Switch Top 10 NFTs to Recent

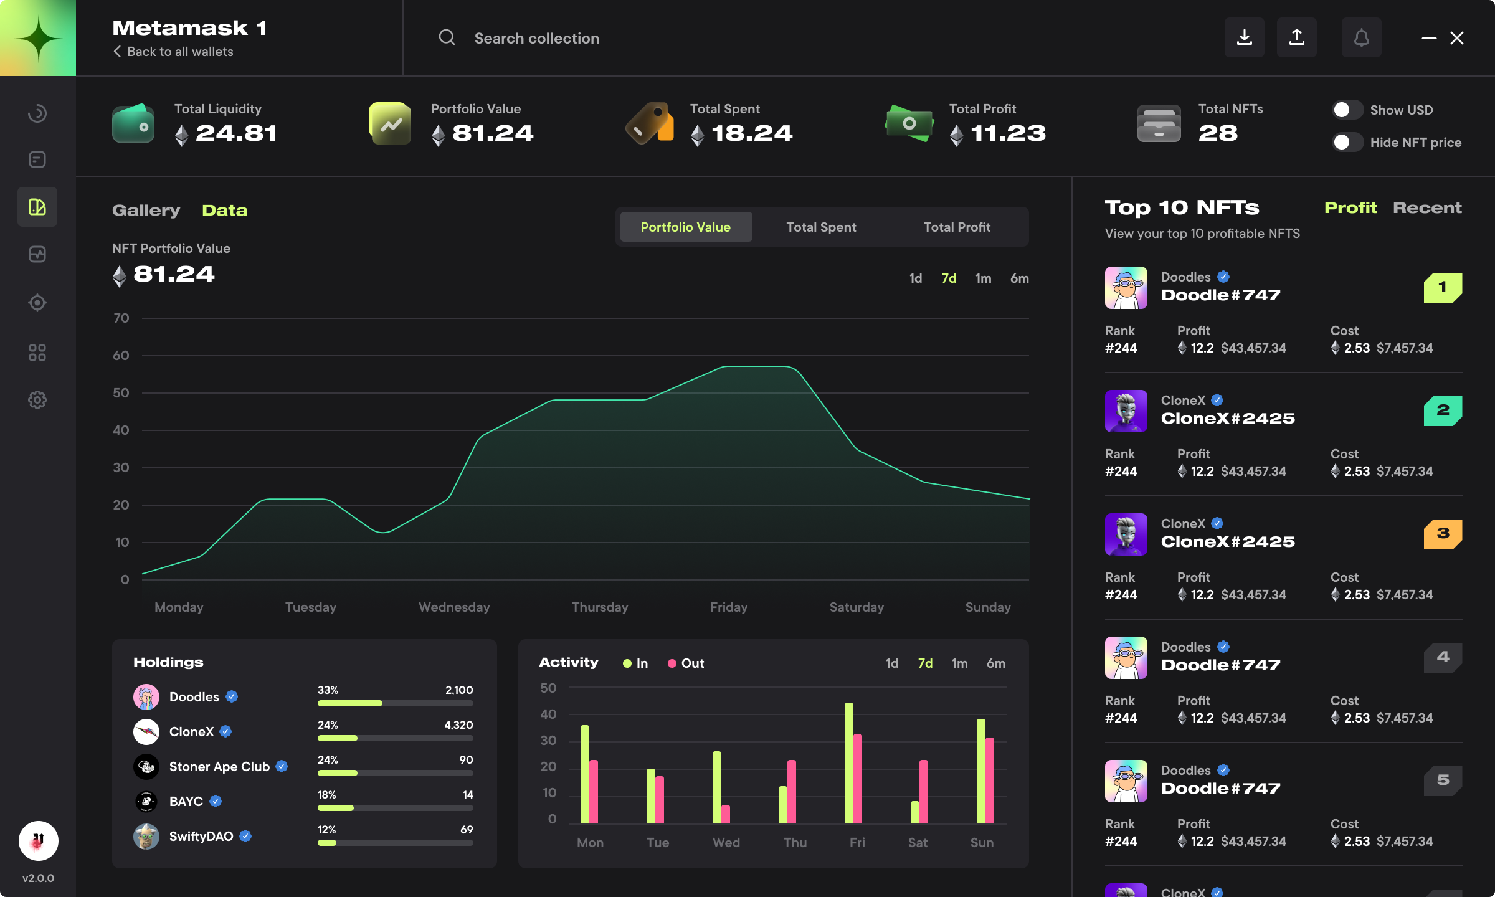[1426, 208]
